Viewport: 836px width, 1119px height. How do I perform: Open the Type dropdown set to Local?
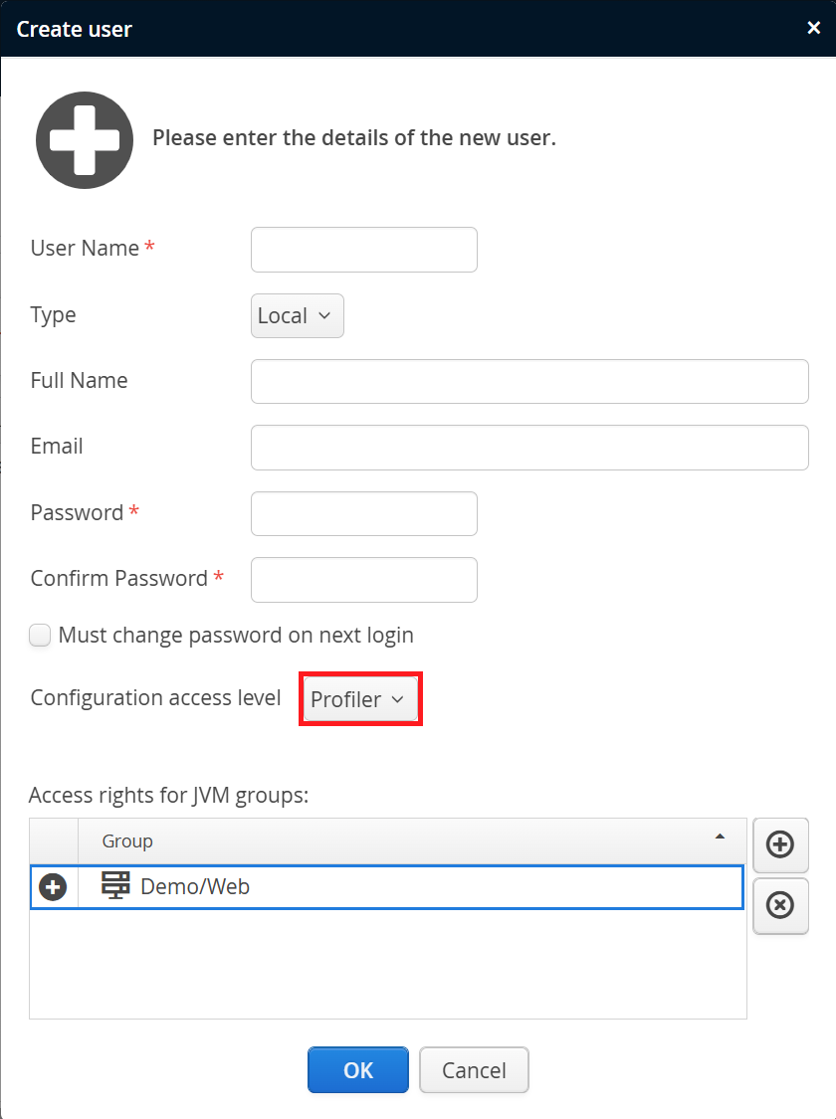(297, 315)
